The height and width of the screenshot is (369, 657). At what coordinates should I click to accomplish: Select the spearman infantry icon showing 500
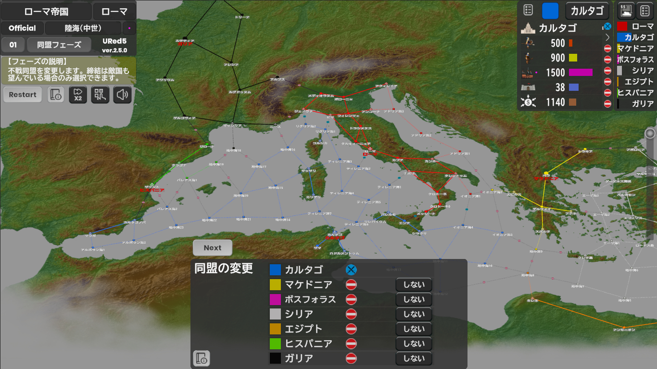[528, 43]
